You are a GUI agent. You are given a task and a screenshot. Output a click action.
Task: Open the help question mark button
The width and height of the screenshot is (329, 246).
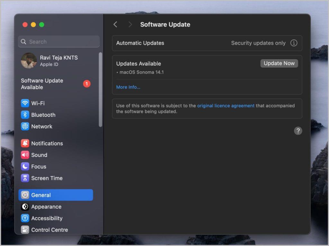[x=298, y=131]
